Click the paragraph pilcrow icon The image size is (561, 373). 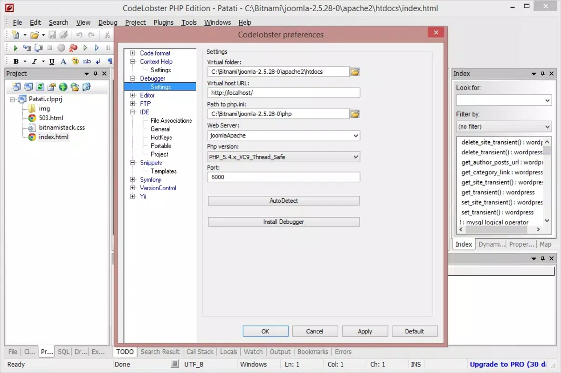(110, 62)
